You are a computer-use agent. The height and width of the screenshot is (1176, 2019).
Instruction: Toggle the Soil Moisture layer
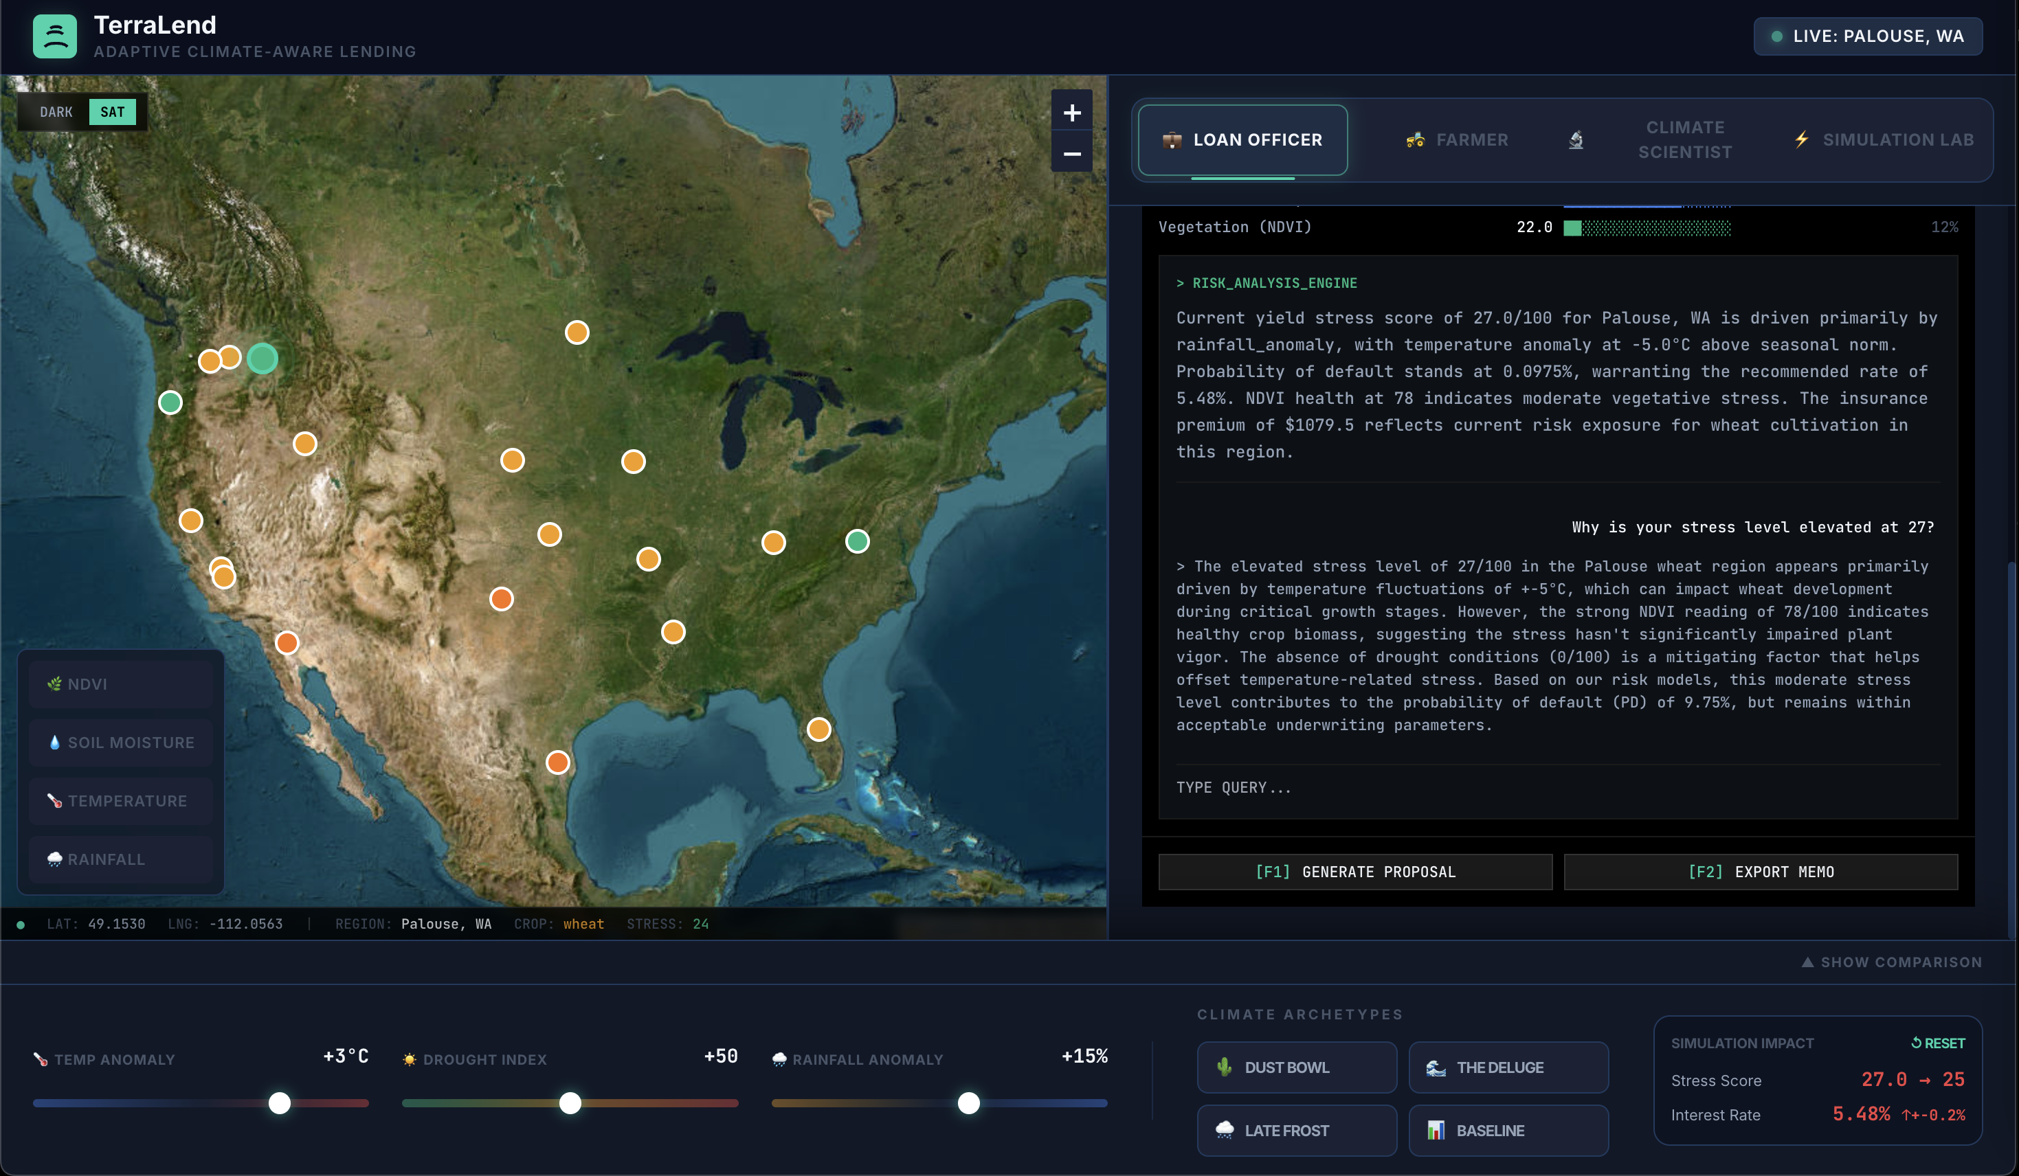(121, 743)
